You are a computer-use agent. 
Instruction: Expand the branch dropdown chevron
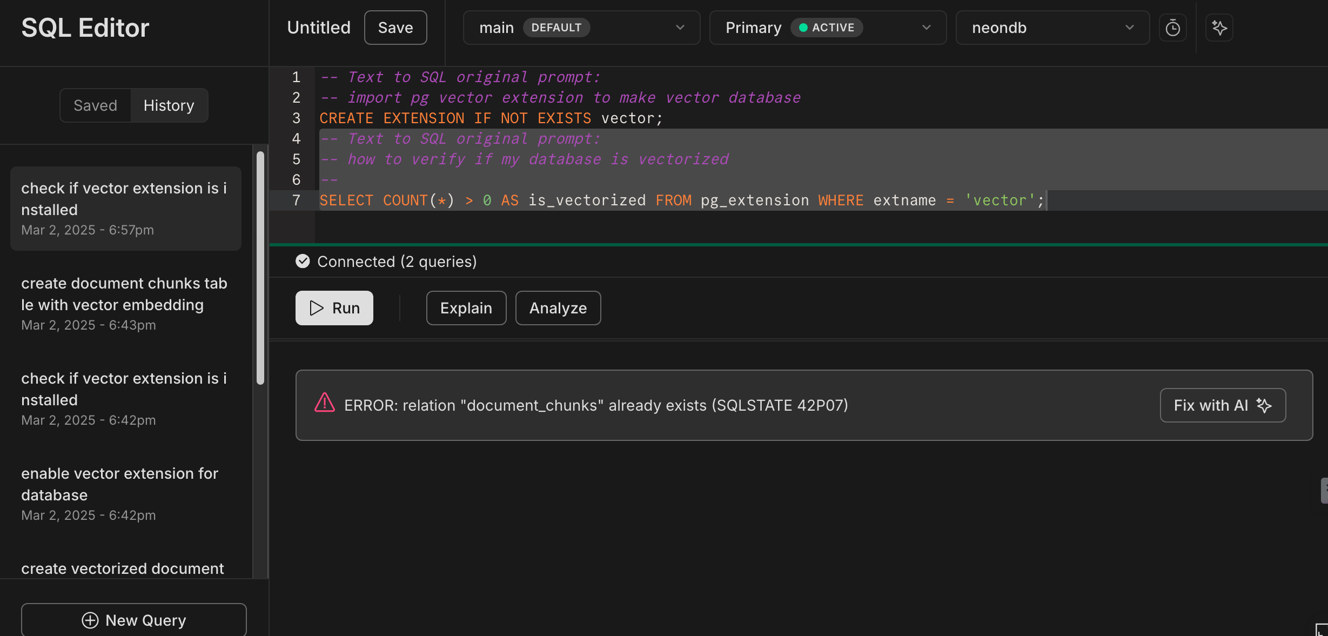(x=680, y=28)
